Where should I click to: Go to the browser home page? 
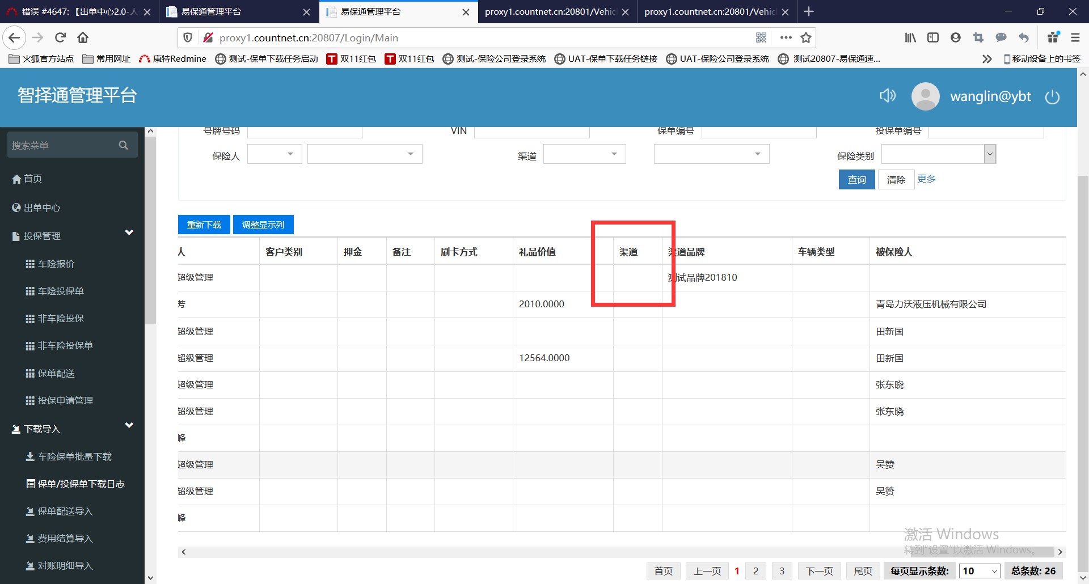[83, 38]
